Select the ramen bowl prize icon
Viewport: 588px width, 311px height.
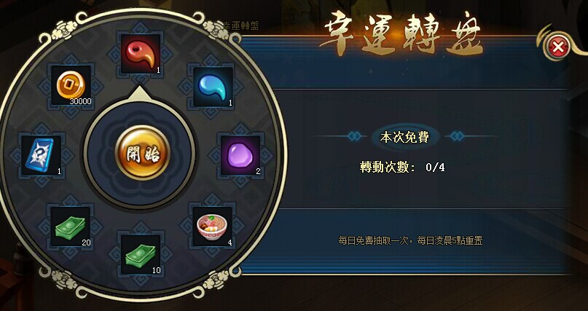pyautogui.click(x=213, y=227)
